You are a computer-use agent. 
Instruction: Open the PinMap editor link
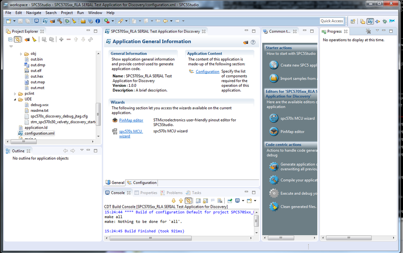click(x=131, y=120)
